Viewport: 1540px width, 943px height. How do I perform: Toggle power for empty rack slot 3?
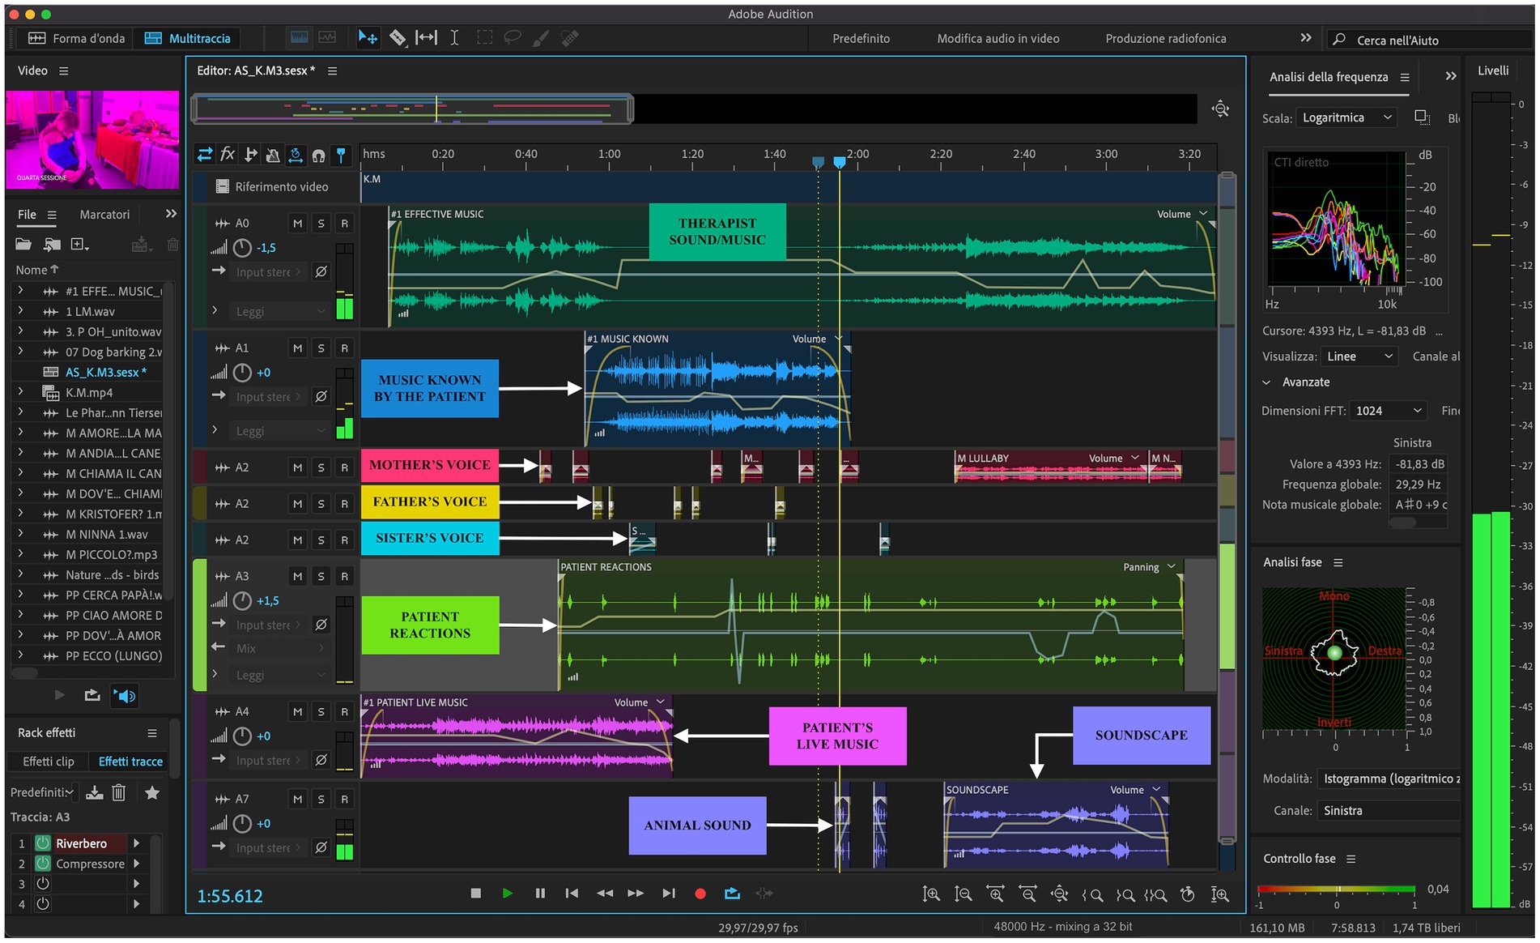tap(43, 884)
